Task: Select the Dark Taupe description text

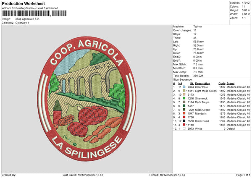Action: [x=202, y=102]
